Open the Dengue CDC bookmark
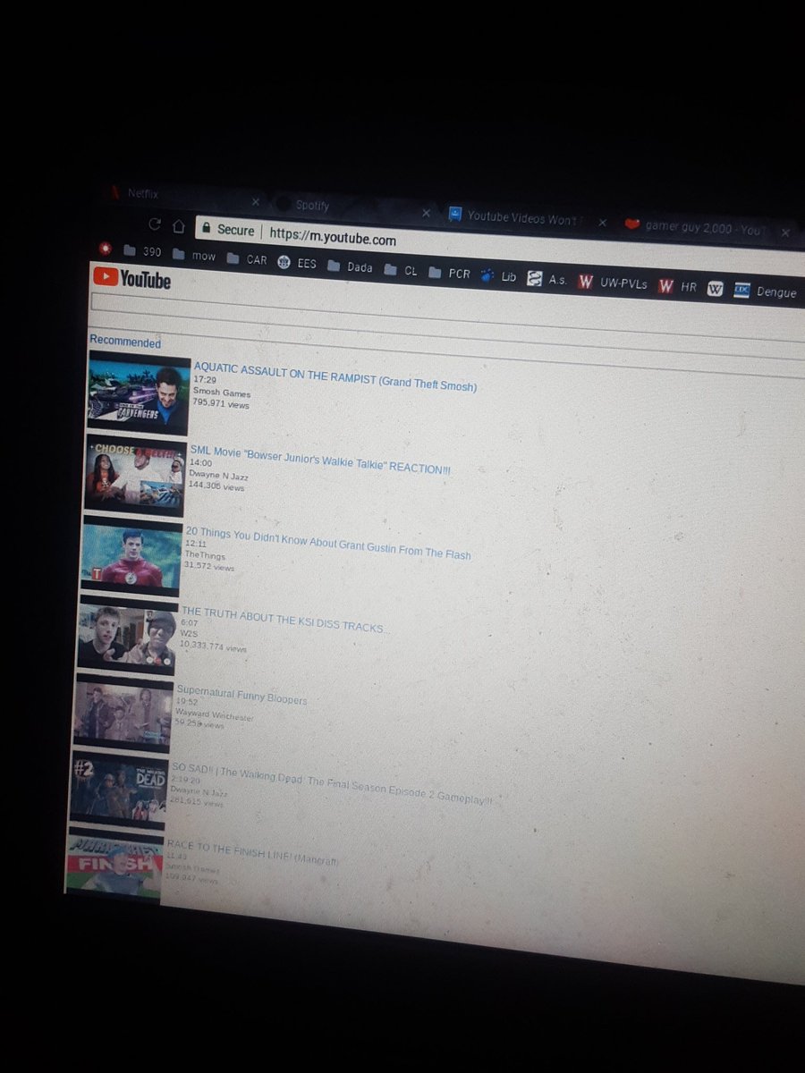Screen dimensions: 805x1073 click(765, 291)
